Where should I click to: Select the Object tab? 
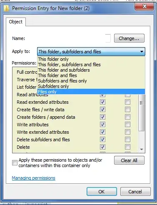(x=16, y=22)
